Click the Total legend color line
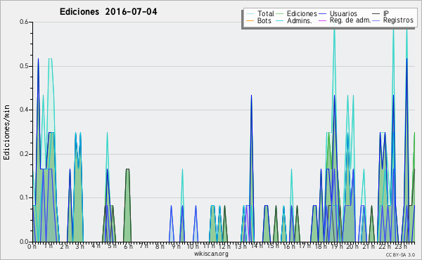422x260 pixels. tap(250, 14)
